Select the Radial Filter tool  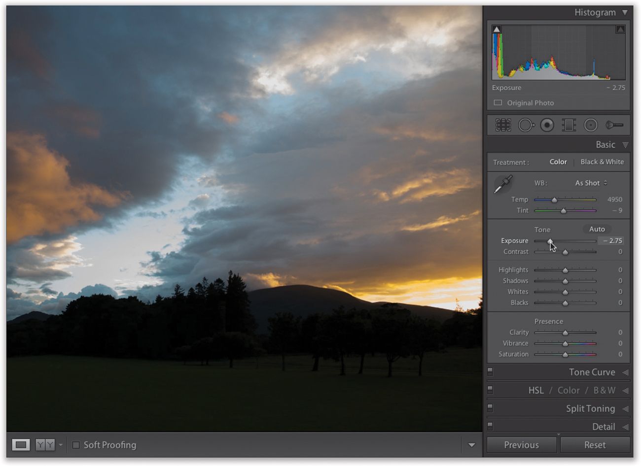click(591, 125)
